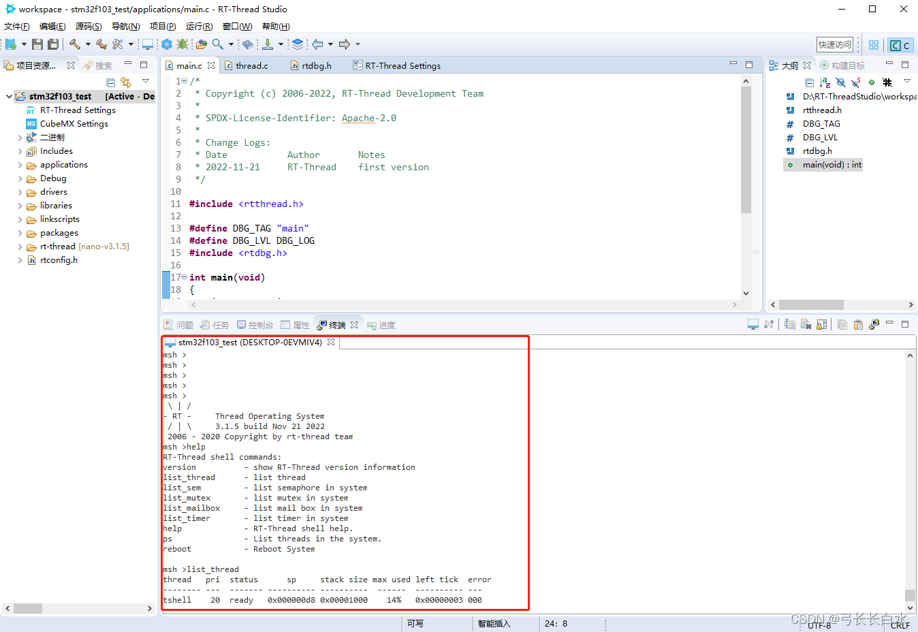Click the green download program icon
Image resolution: width=918 pixels, height=632 pixels.
coord(268,44)
